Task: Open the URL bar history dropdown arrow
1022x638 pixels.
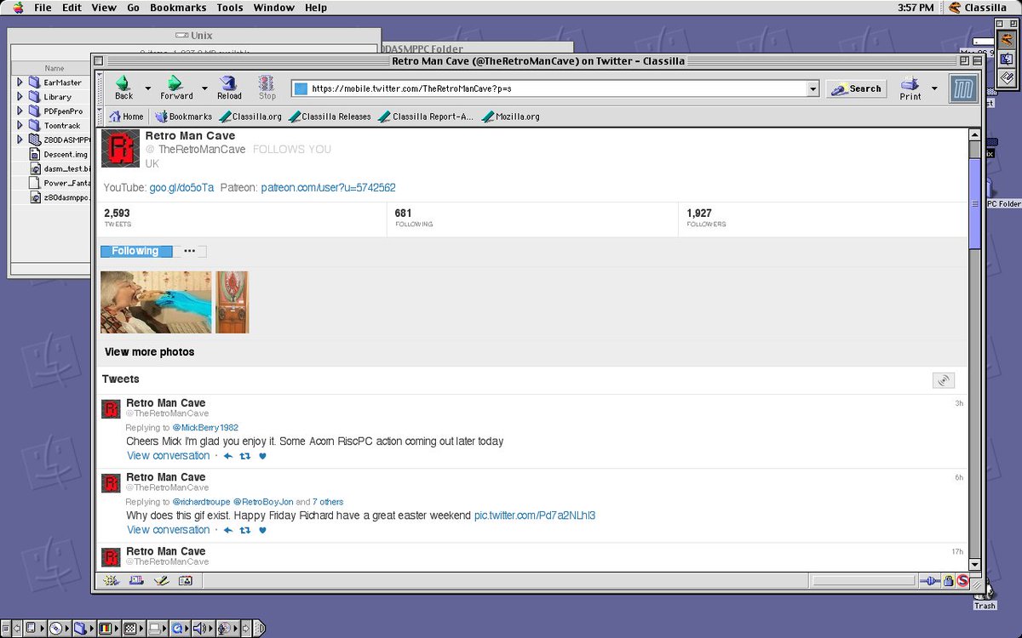Action: [x=812, y=88]
